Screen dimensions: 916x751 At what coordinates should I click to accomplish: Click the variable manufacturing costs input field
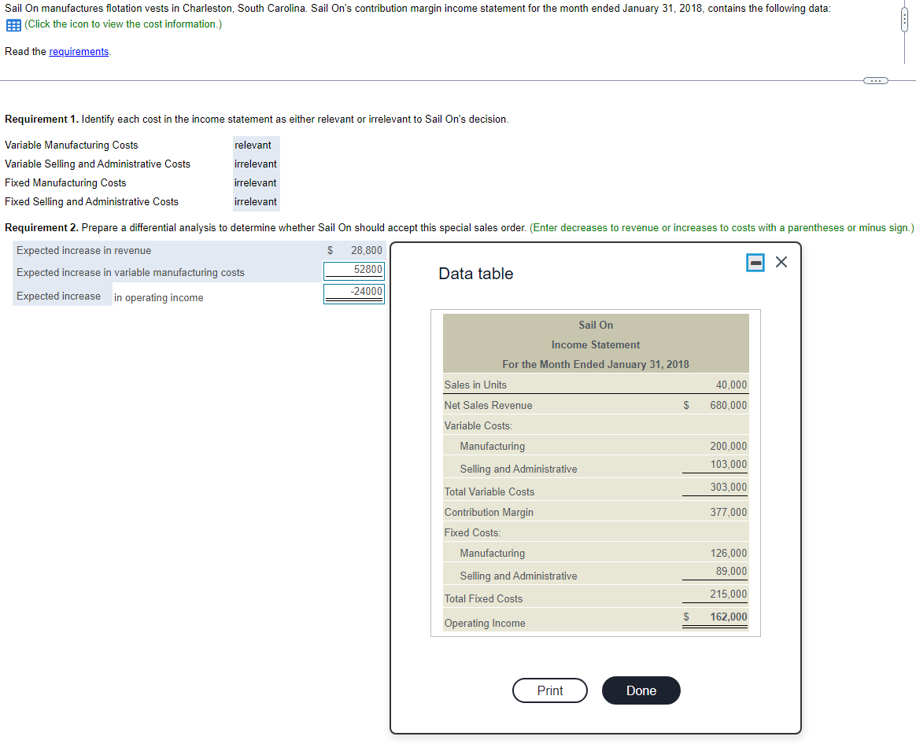(354, 270)
